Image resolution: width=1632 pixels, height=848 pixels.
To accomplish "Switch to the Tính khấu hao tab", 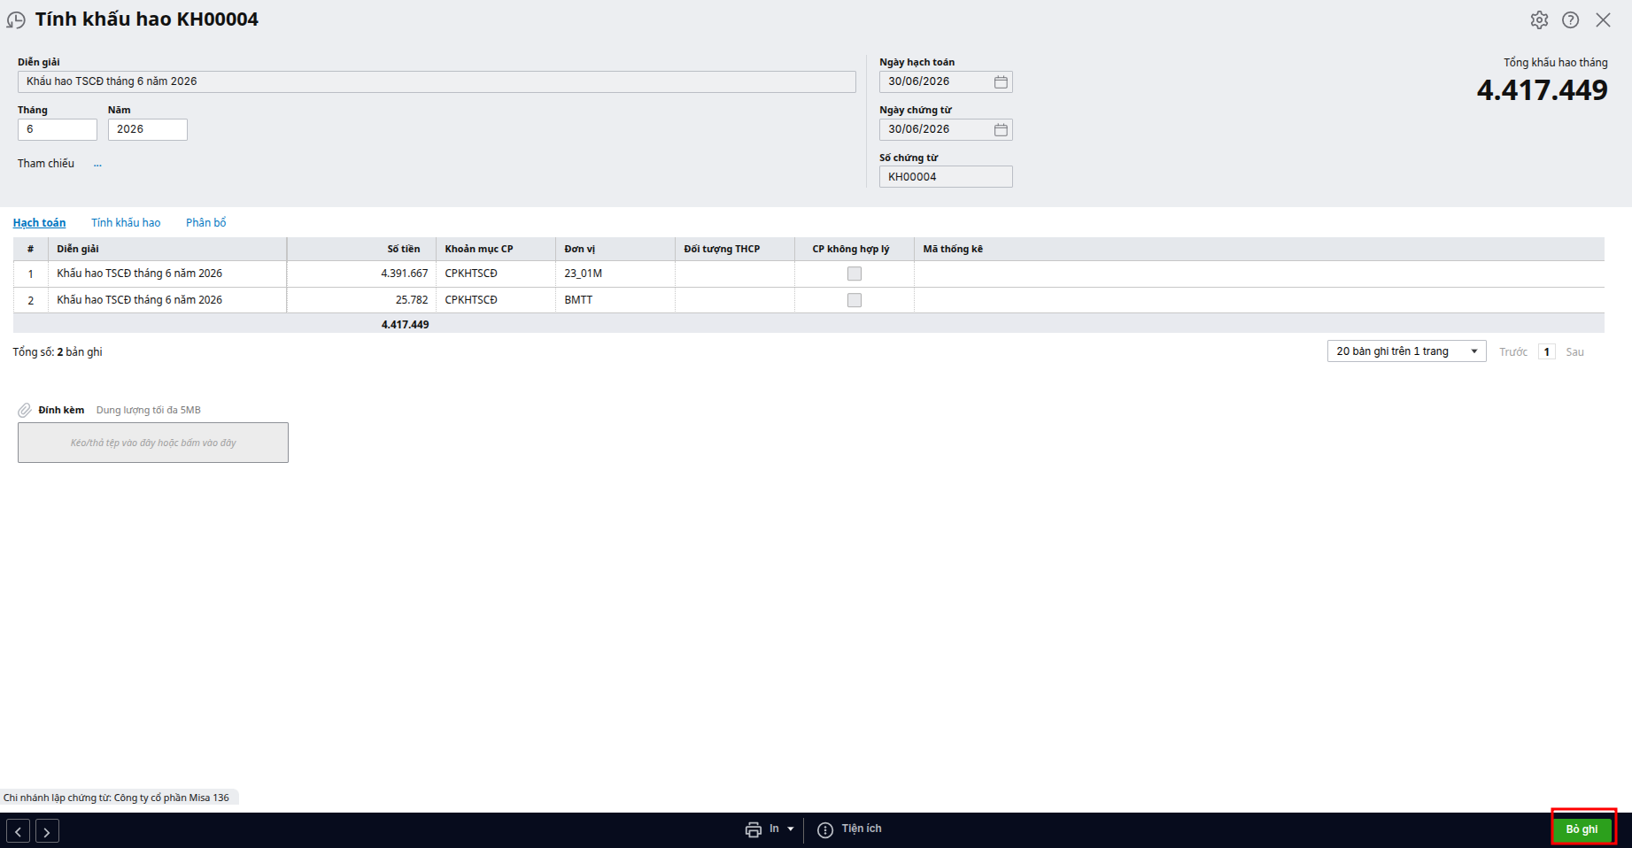I will 126,223.
